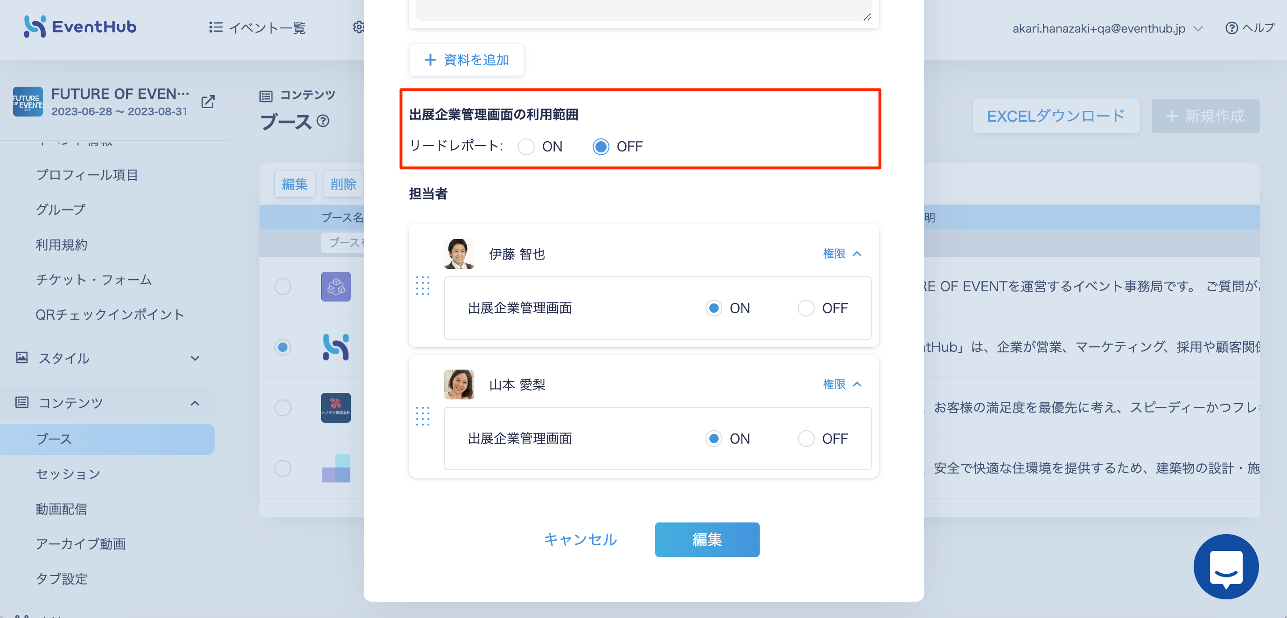Open アーカイブ動画 in sidebar
This screenshot has height=618, width=1287.
coord(81,543)
